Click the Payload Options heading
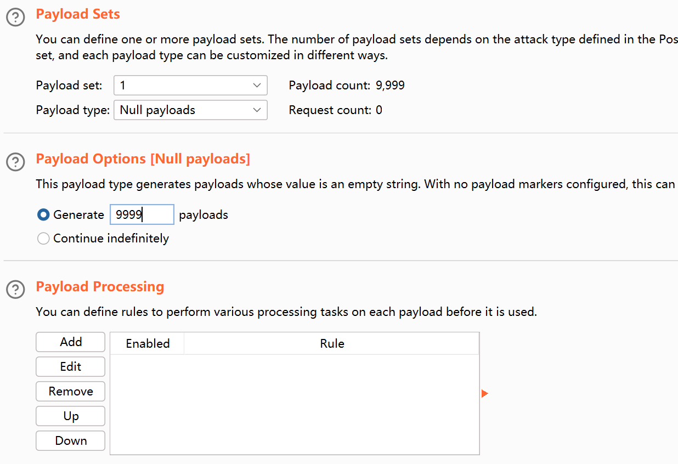Screen dimensions: 678x464 coord(143,159)
